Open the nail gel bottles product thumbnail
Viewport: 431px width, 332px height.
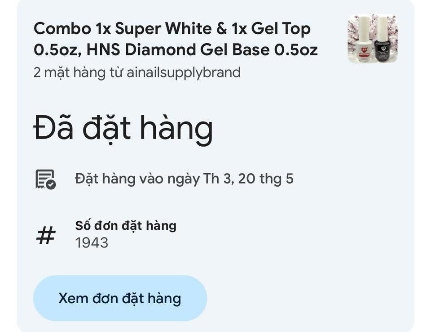coord(373,39)
